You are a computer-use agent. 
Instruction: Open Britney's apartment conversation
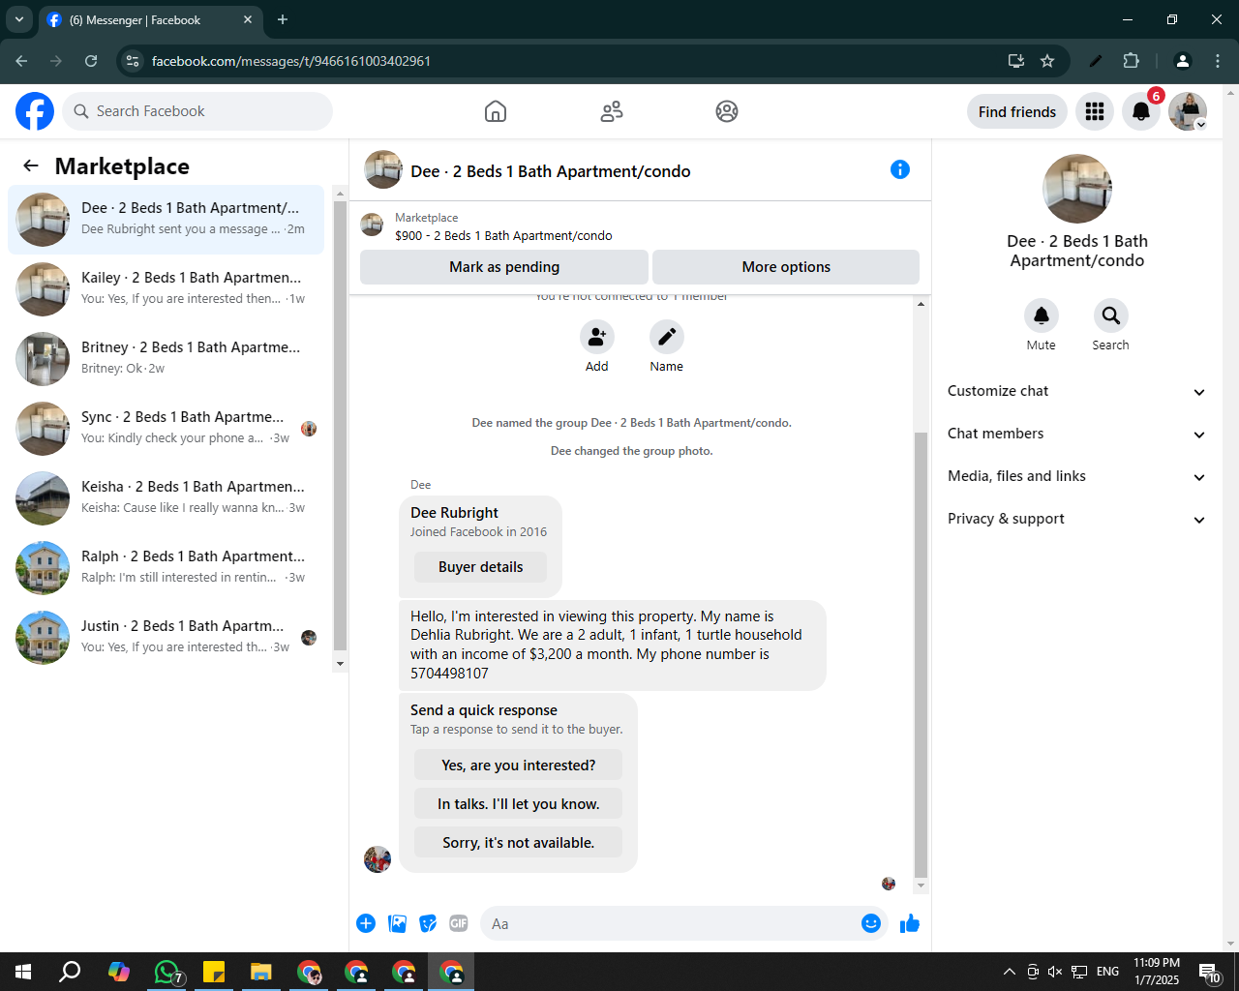click(166, 359)
